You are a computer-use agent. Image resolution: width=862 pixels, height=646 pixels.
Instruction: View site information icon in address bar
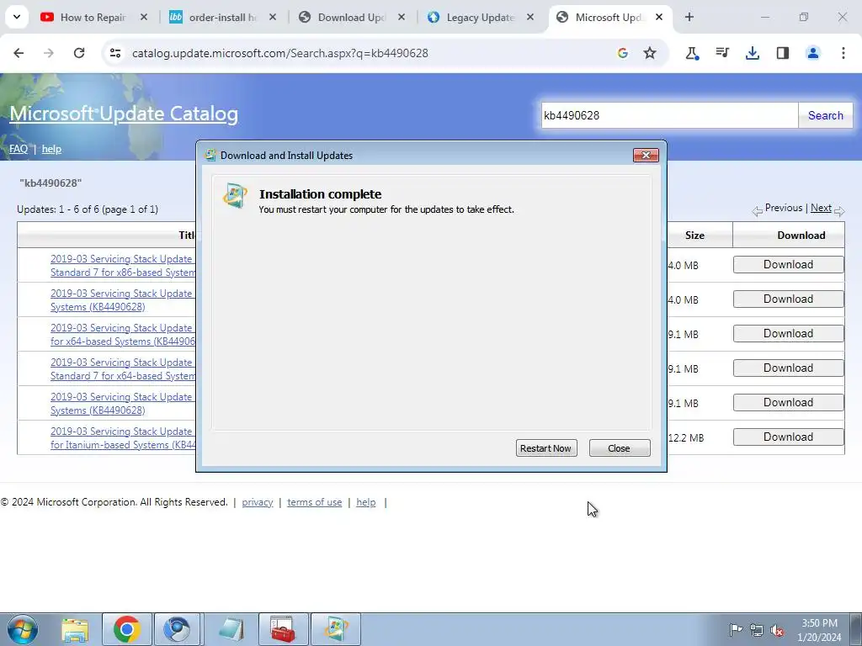(x=114, y=53)
